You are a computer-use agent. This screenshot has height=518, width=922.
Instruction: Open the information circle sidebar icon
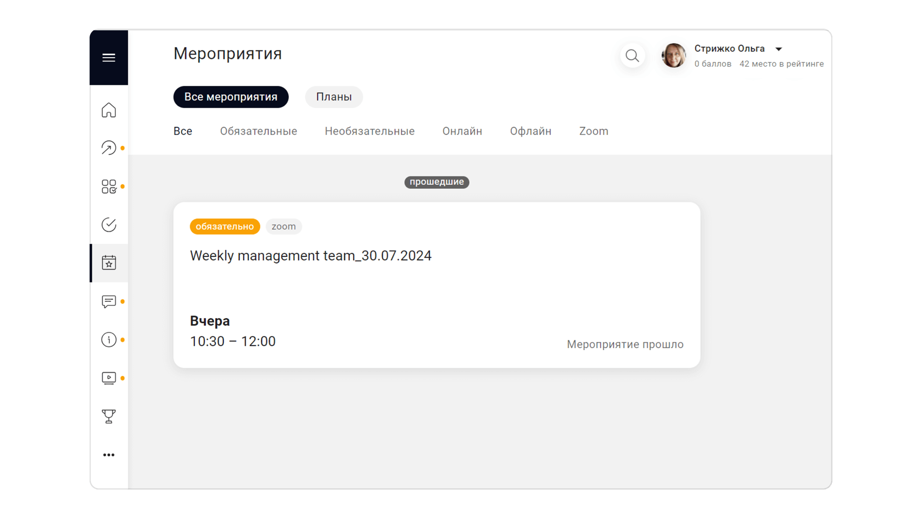click(x=109, y=340)
